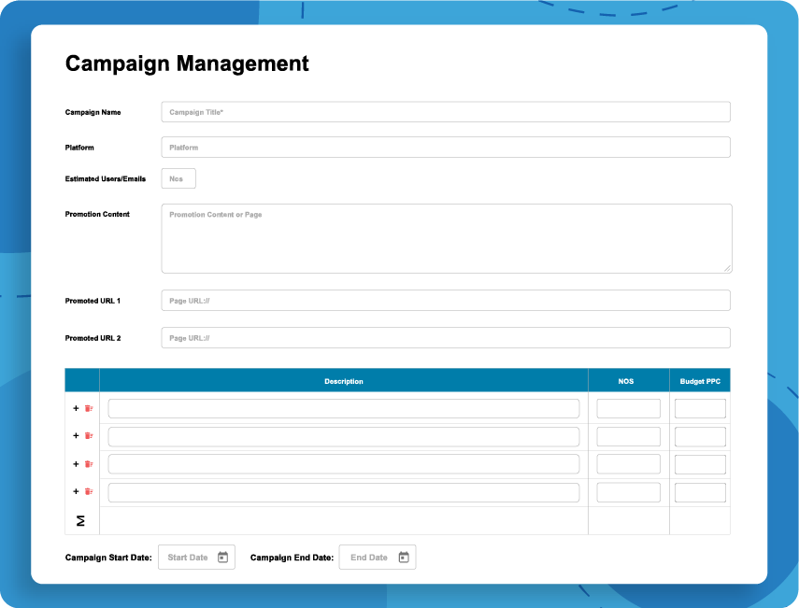Click the plus icon on the first table row

point(76,408)
